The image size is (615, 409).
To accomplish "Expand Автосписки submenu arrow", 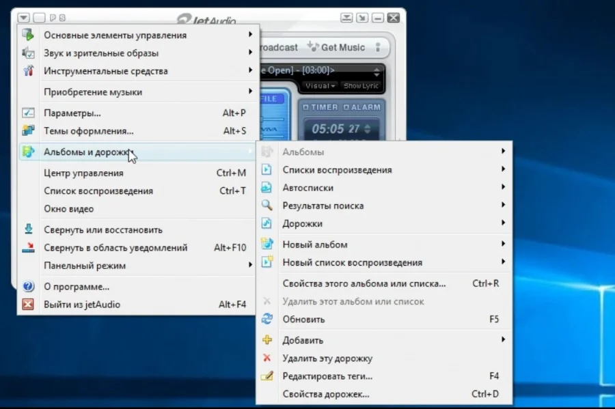I will click(503, 187).
